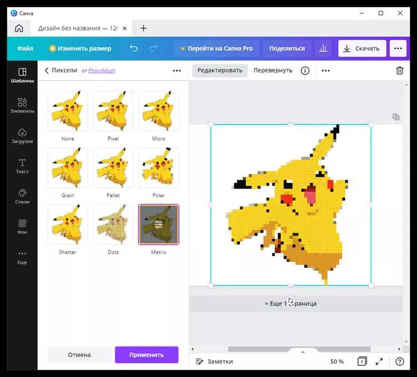Click Изменить размер button
Screen dimensions: 417x377
coord(80,48)
